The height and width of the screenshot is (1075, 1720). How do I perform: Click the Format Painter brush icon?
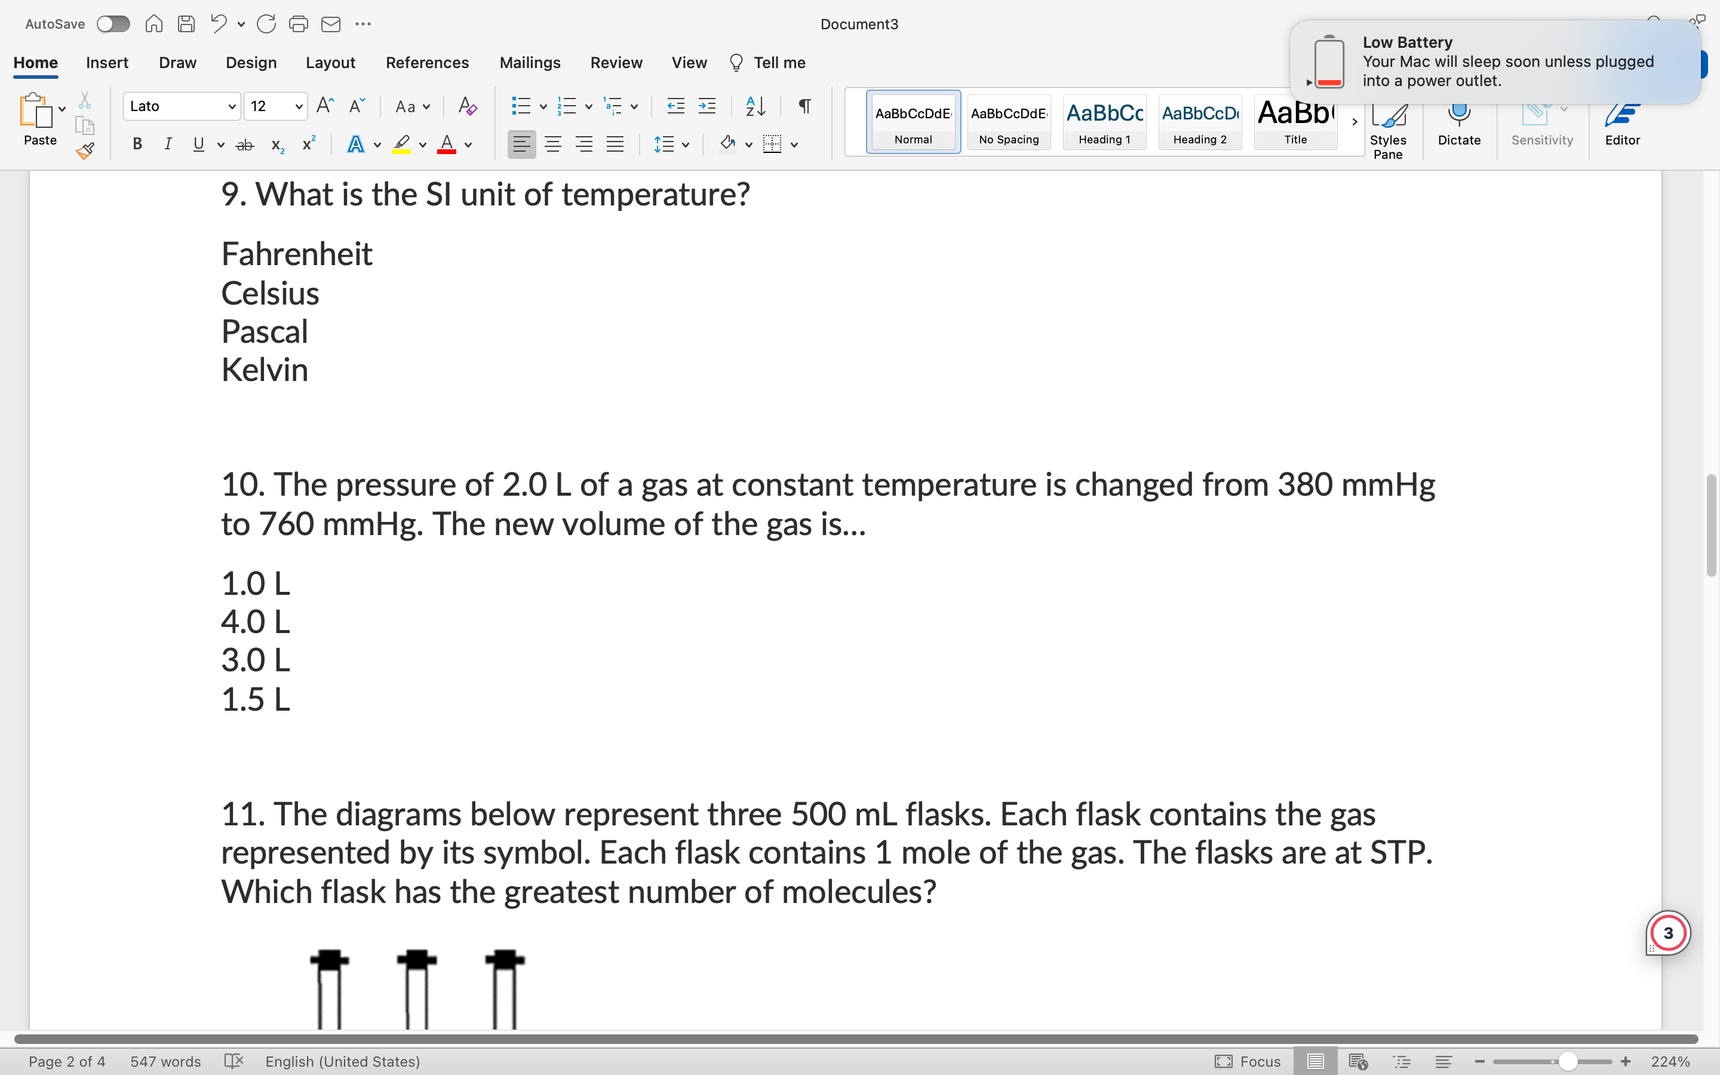pos(85,150)
